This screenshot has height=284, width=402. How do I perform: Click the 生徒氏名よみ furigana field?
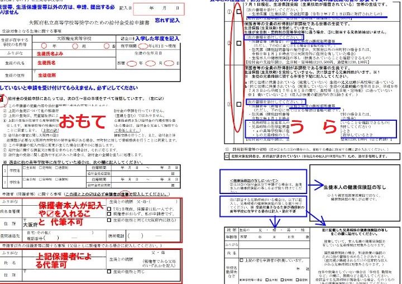point(74,54)
